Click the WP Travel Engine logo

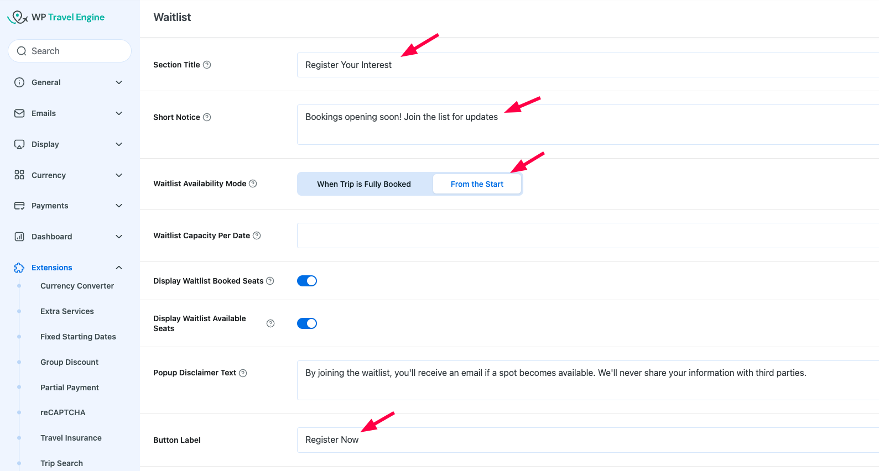(56, 17)
